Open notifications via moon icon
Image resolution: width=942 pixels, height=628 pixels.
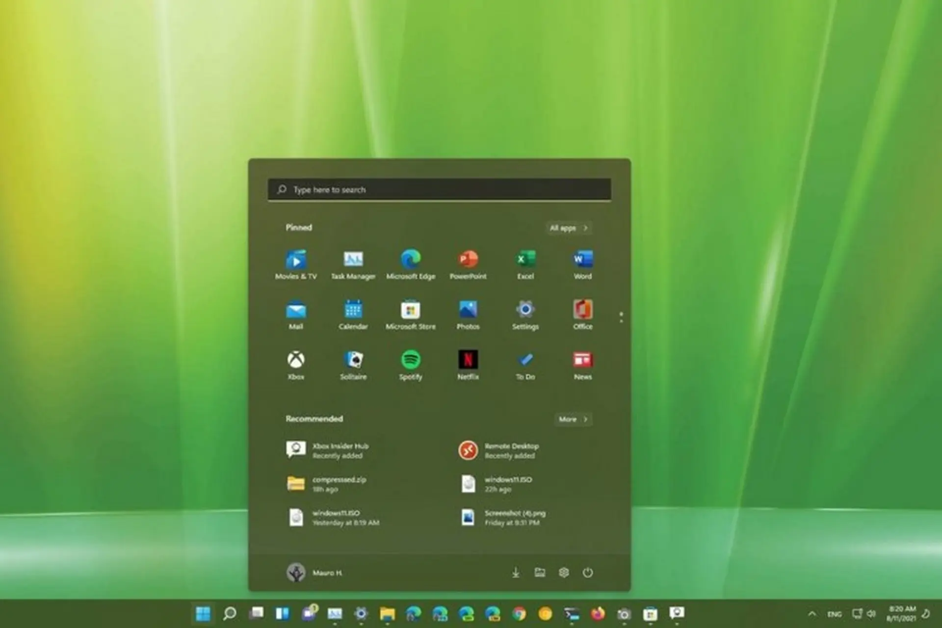click(926, 614)
